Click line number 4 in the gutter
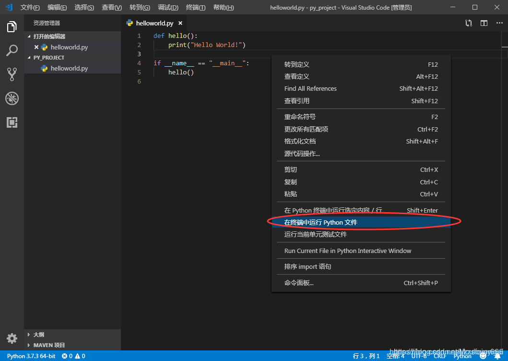Image resolution: width=508 pixels, height=361 pixels. click(139, 63)
